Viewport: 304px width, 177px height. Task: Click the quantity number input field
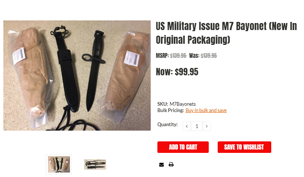point(197,126)
